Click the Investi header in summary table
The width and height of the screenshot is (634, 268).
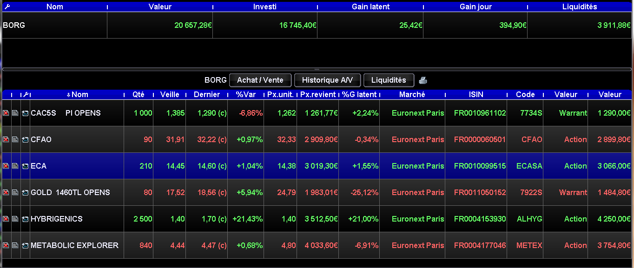[x=265, y=7]
